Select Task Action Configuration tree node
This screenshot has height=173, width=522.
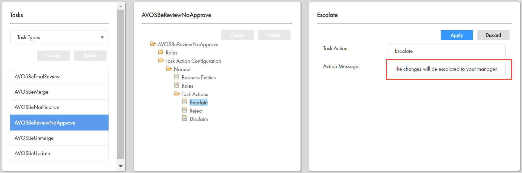pyautogui.click(x=193, y=61)
